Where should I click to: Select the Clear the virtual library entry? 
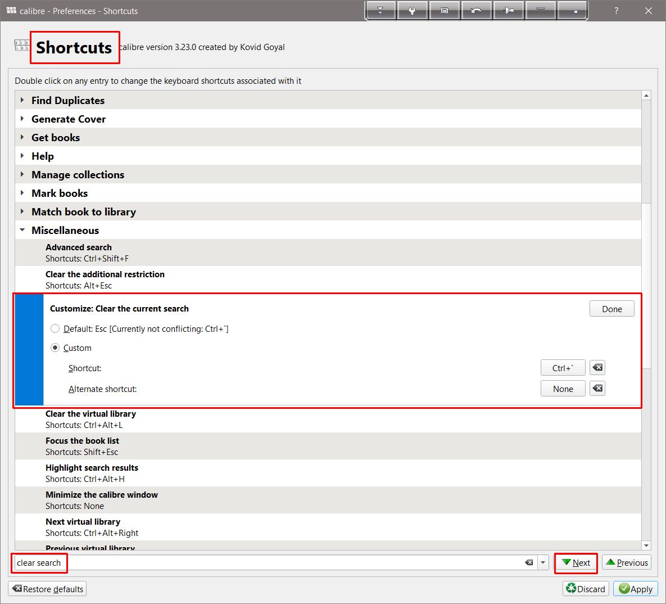(x=328, y=419)
